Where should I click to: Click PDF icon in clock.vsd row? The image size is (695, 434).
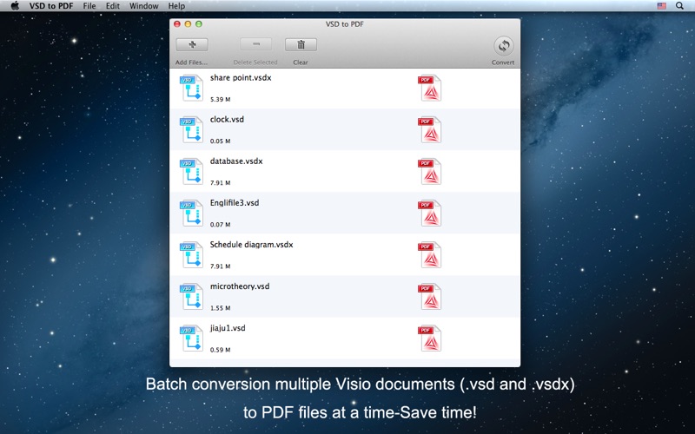pyautogui.click(x=429, y=129)
